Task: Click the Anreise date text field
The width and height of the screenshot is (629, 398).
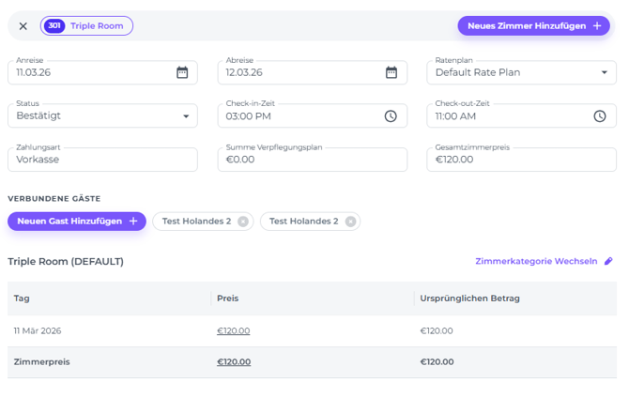Action: click(89, 72)
